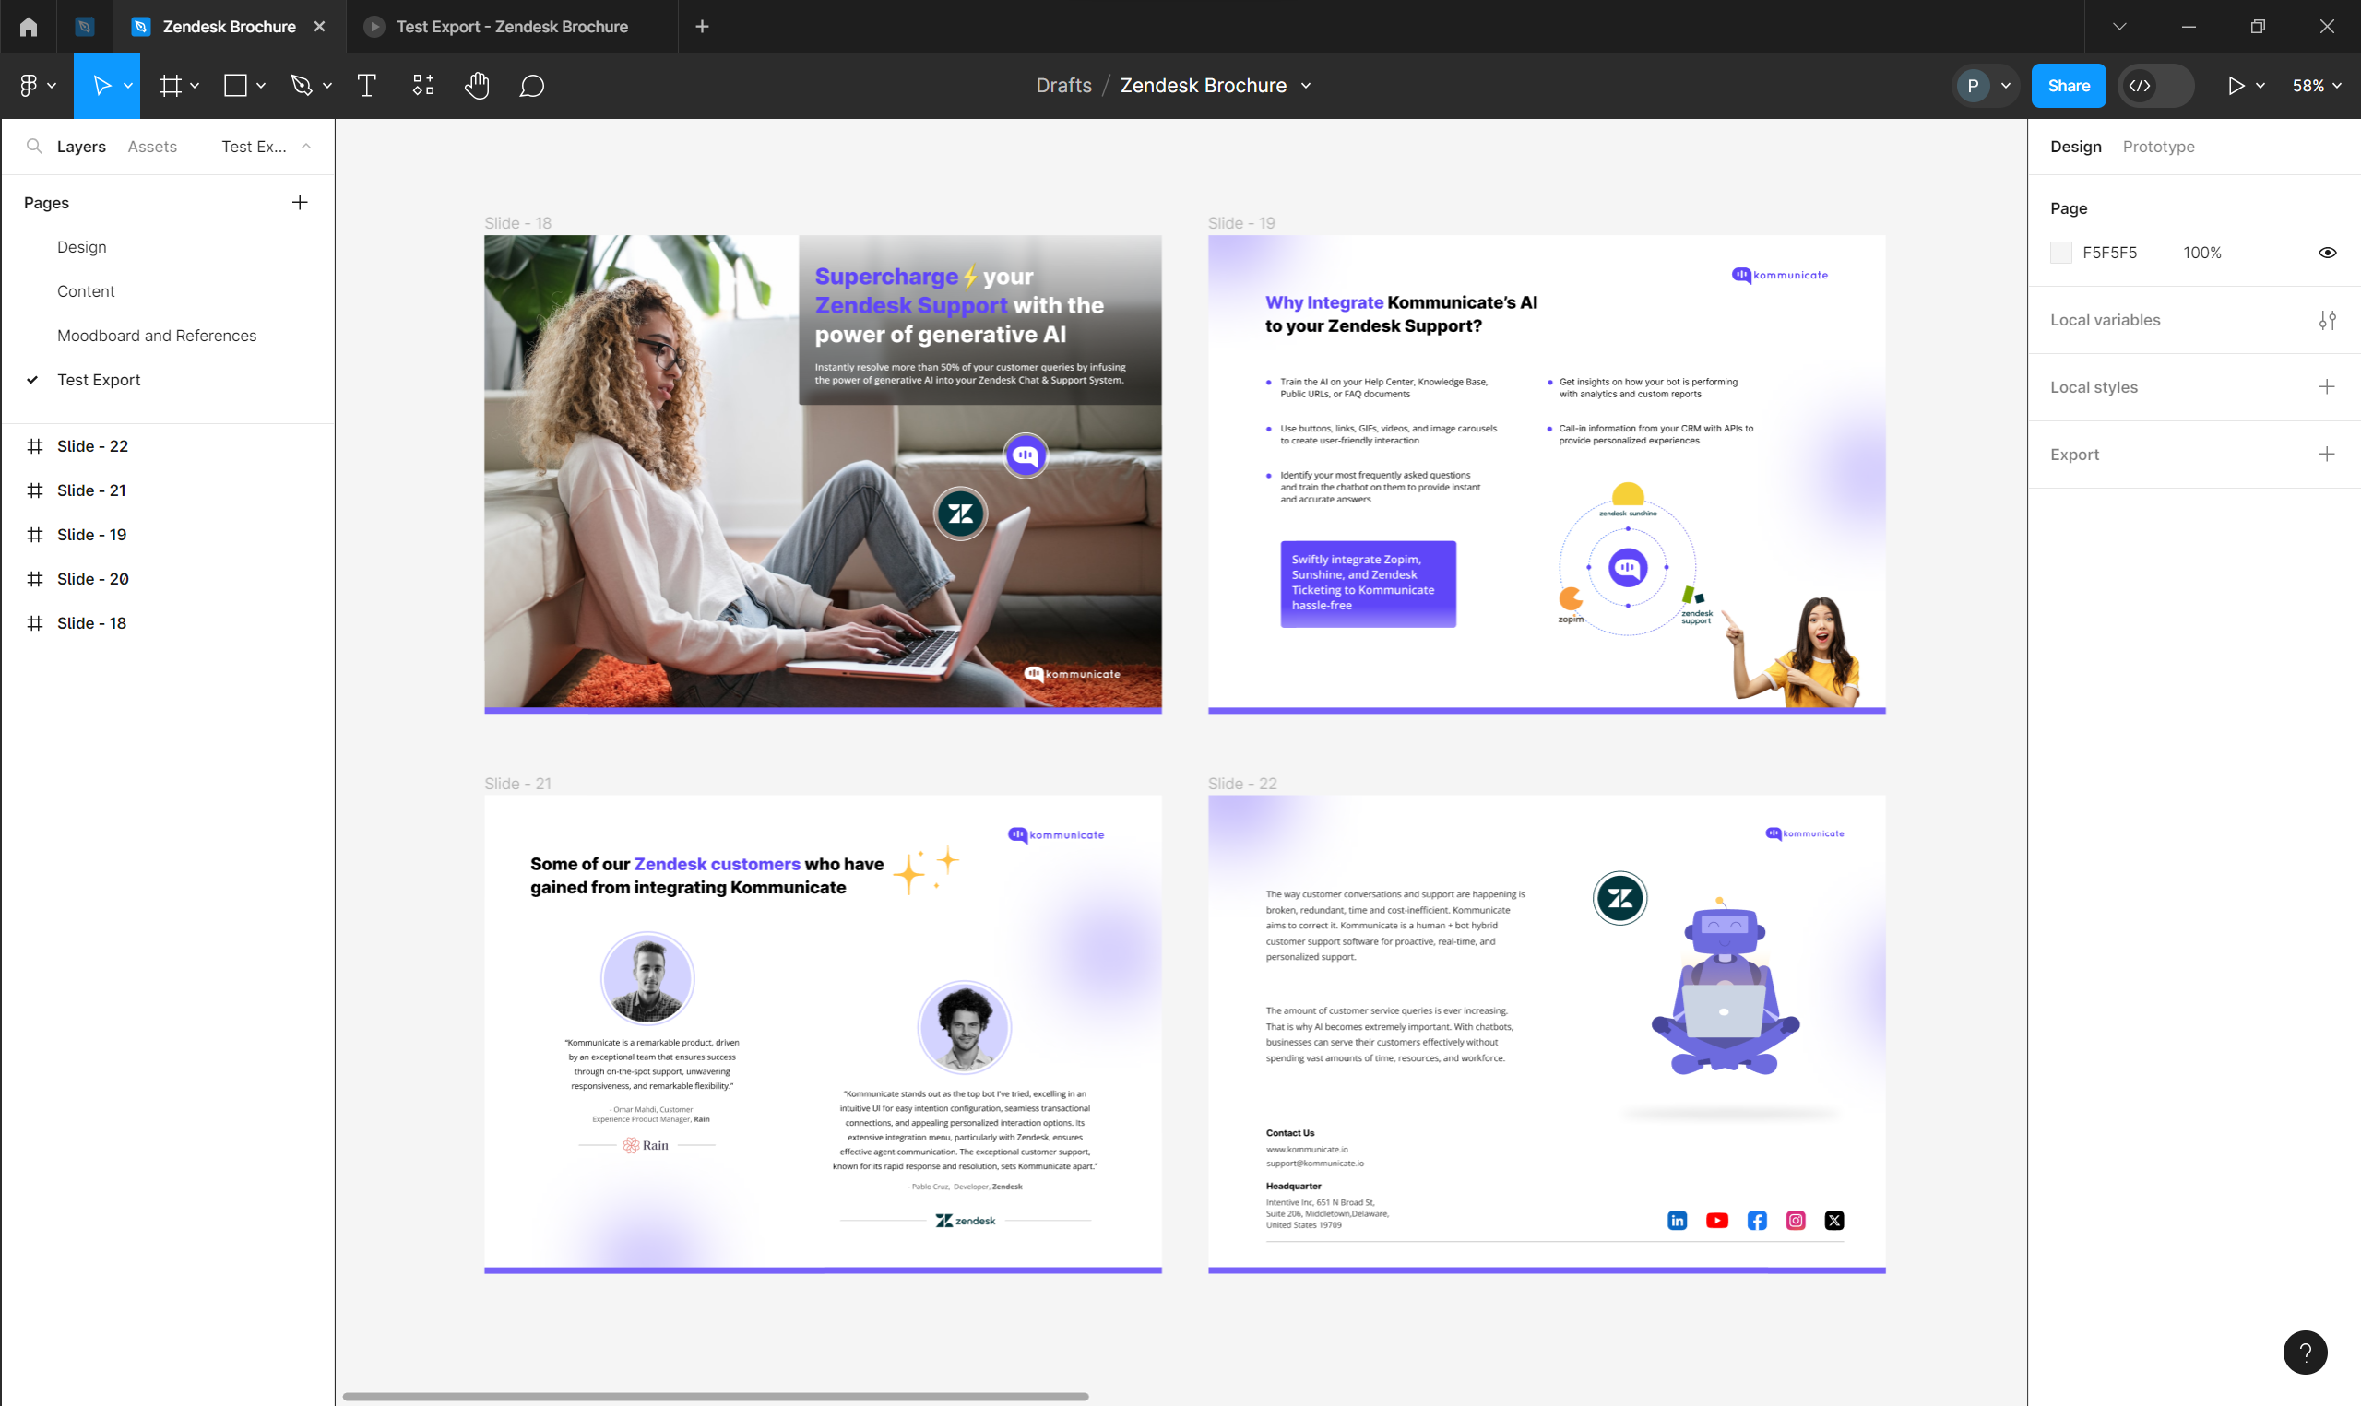Open the help question mark button
Viewport: 2361px width, 1406px height.
click(x=2305, y=1352)
